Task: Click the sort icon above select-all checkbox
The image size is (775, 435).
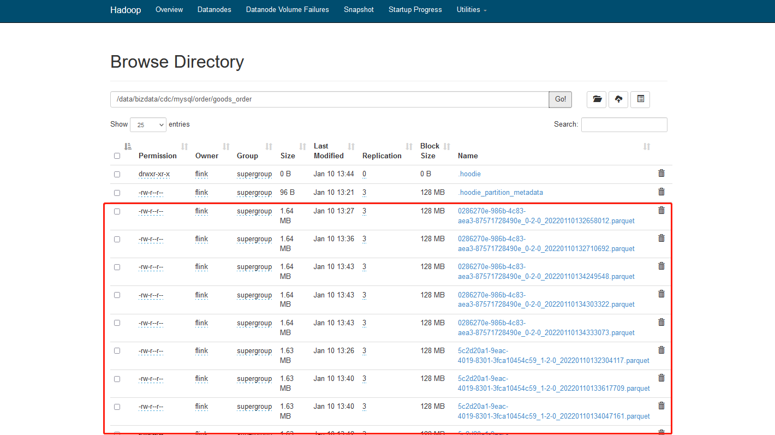Action: (128, 146)
